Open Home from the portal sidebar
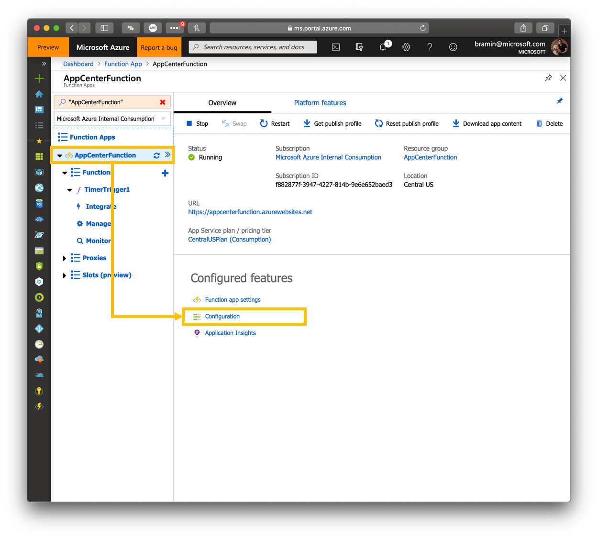Screen dimensions: 598x538 [39, 94]
